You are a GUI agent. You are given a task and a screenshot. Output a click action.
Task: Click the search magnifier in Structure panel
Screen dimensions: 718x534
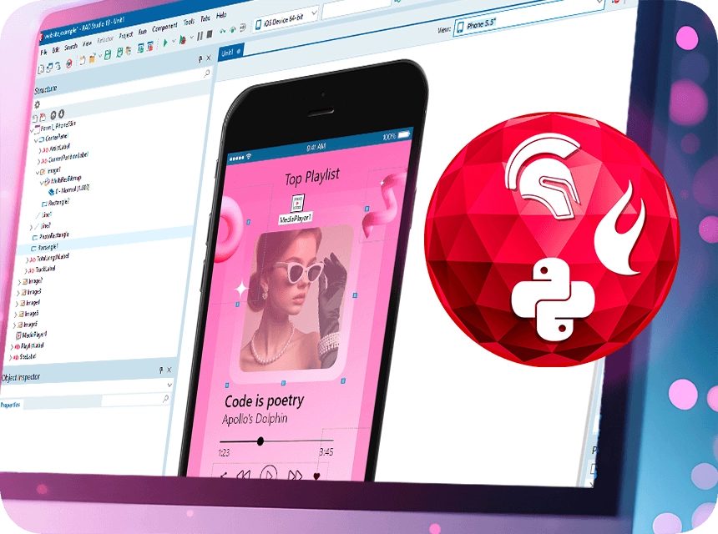(207, 74)
